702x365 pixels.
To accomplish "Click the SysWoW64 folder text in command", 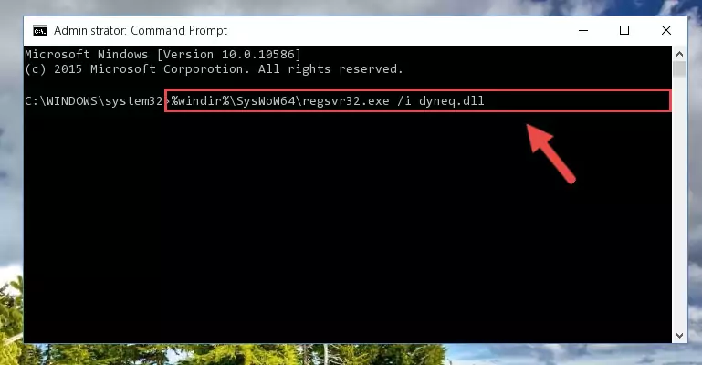I will pyautogui.click(x=266, y=101).
